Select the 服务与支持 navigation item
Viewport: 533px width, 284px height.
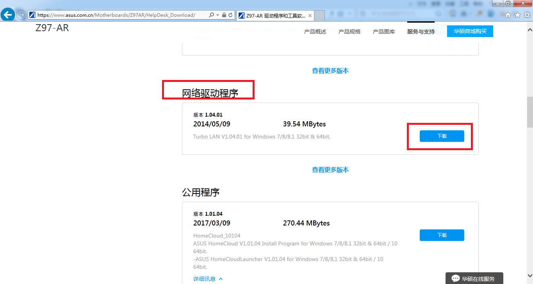pos(421,32)
